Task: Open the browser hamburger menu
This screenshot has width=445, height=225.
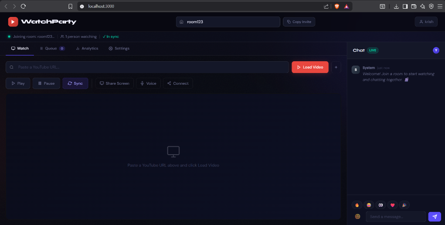Action: [440, 6]
